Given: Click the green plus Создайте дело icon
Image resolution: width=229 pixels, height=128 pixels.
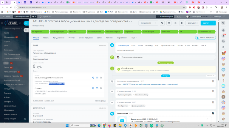Looking at the screenshot, I should point(119,69).
